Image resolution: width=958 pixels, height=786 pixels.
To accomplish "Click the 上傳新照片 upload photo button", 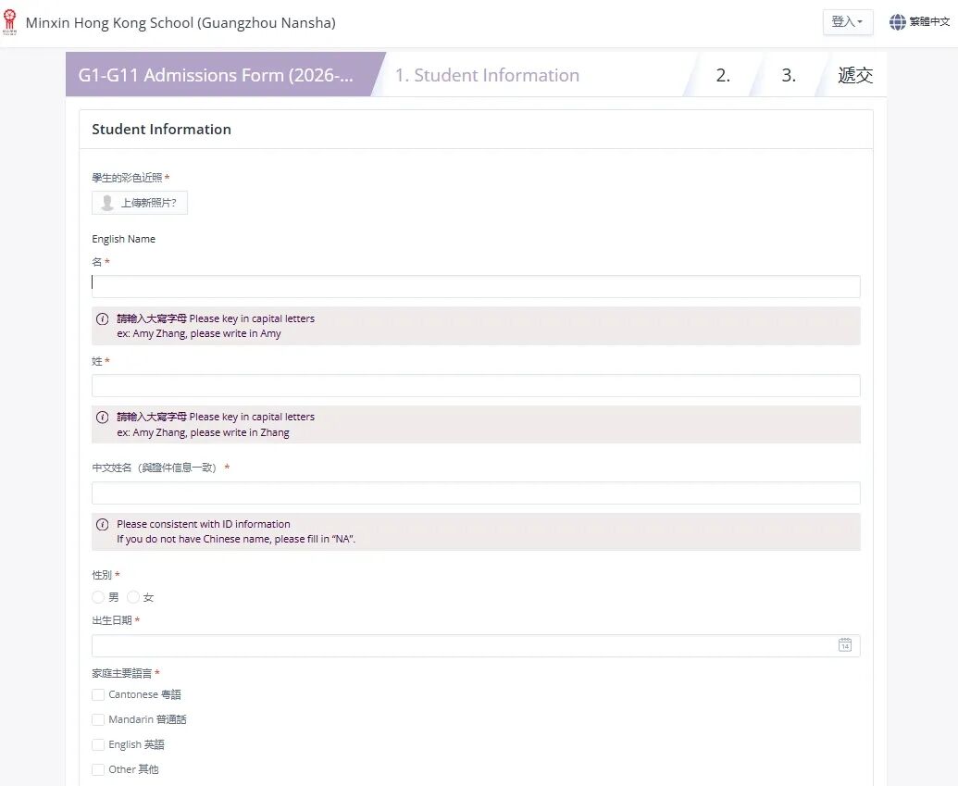I will tap(140, 203).
